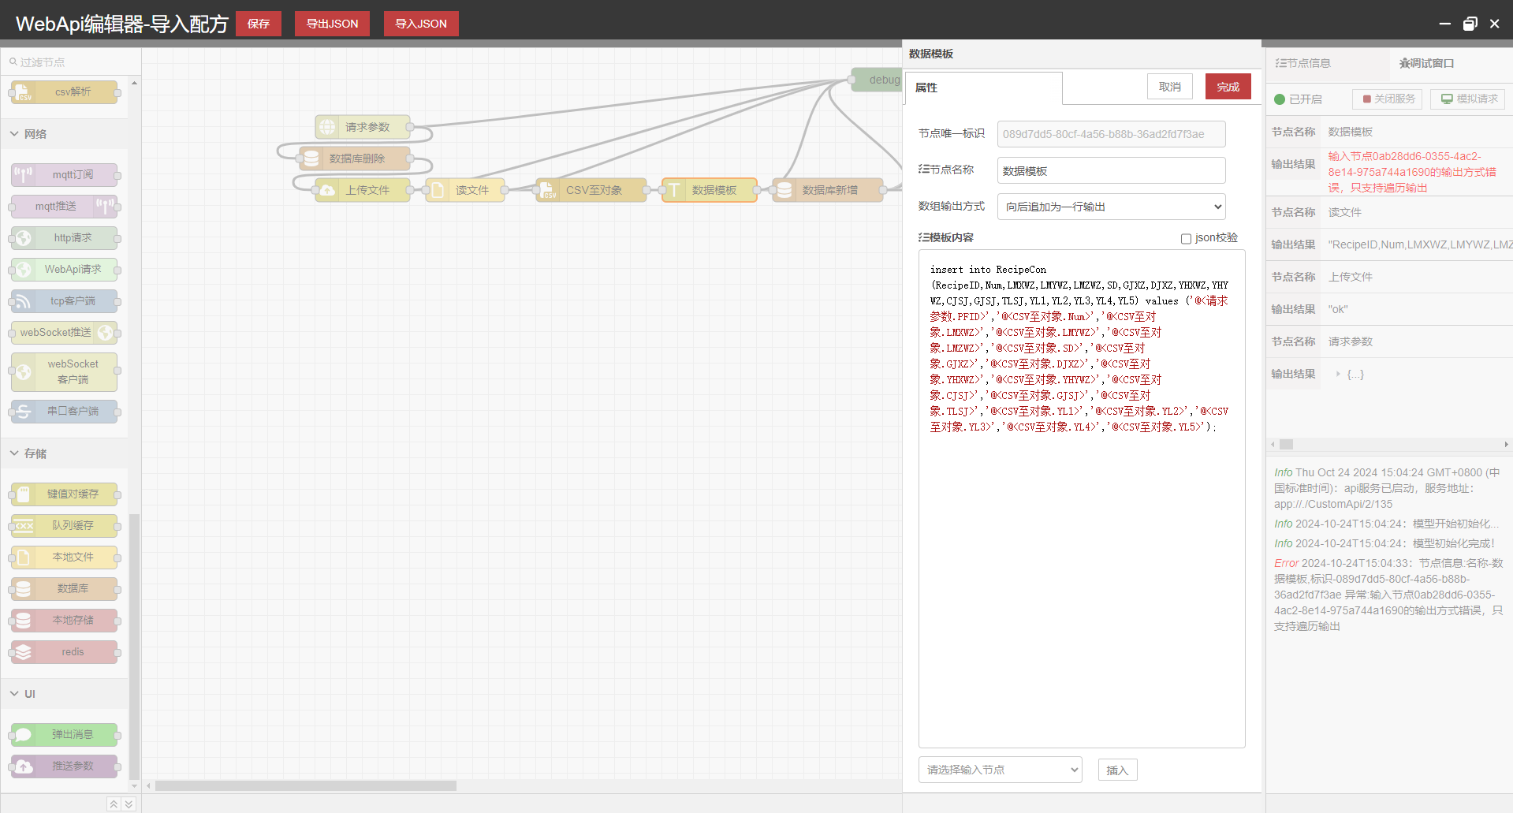Image resolution: width=1513 pixels, height=813 pixels.
Task: Select the 数据库 storage palette node
Action: [x=65, y=589]
